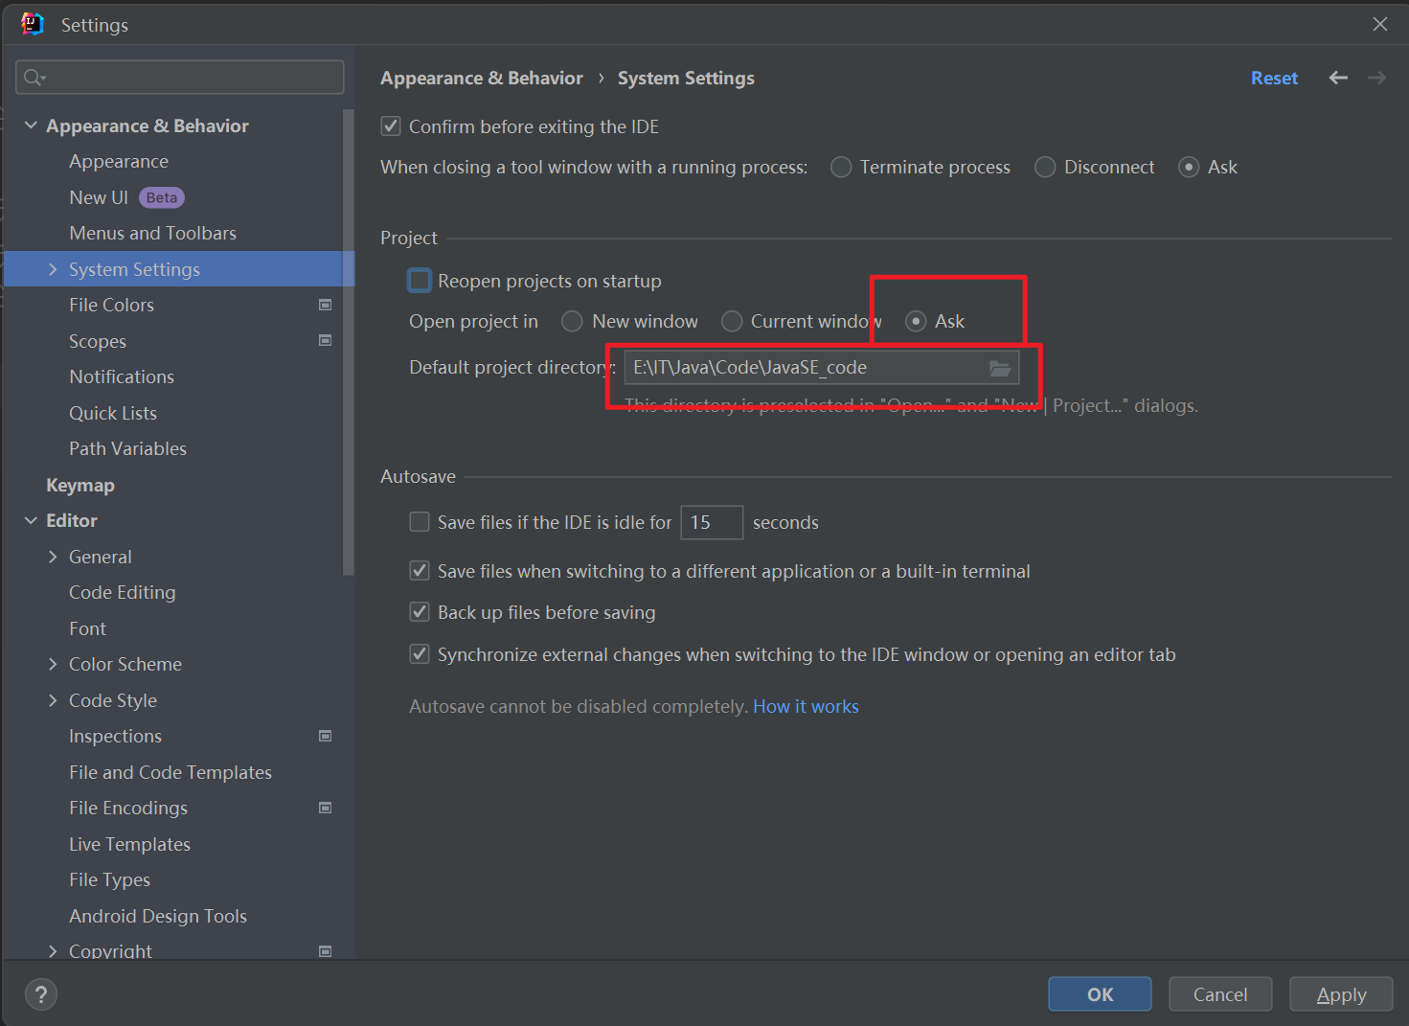Enable Reopen projects on startup
Viewport: 1409px width, 1026px height.
[419, 280]
